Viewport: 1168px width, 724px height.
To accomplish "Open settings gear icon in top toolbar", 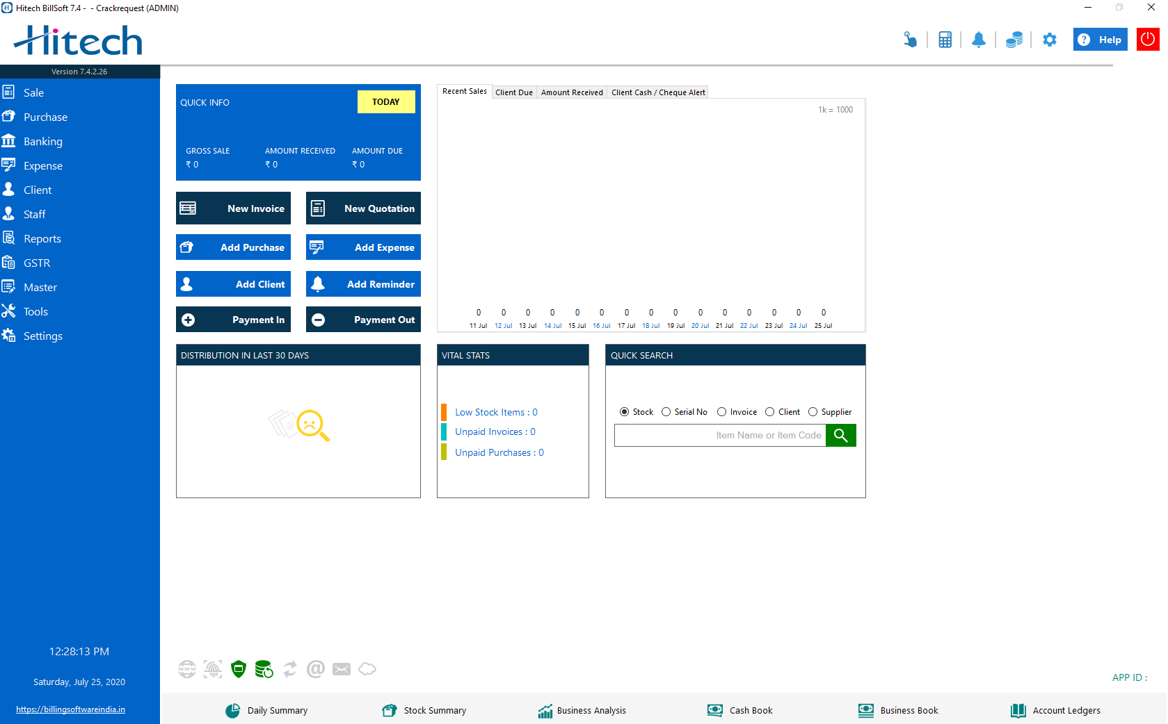I will (x=1050, y=40).
